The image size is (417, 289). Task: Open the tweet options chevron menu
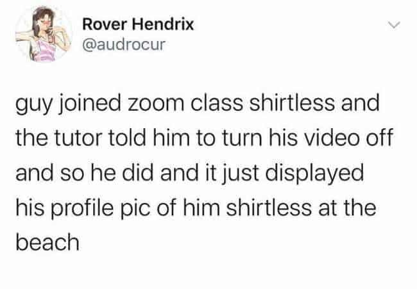pos(394,25)
